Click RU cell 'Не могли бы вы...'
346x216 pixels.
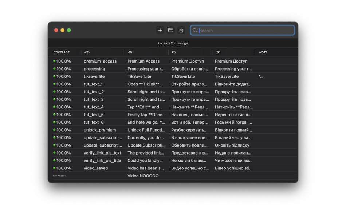[x=189, y=161]
